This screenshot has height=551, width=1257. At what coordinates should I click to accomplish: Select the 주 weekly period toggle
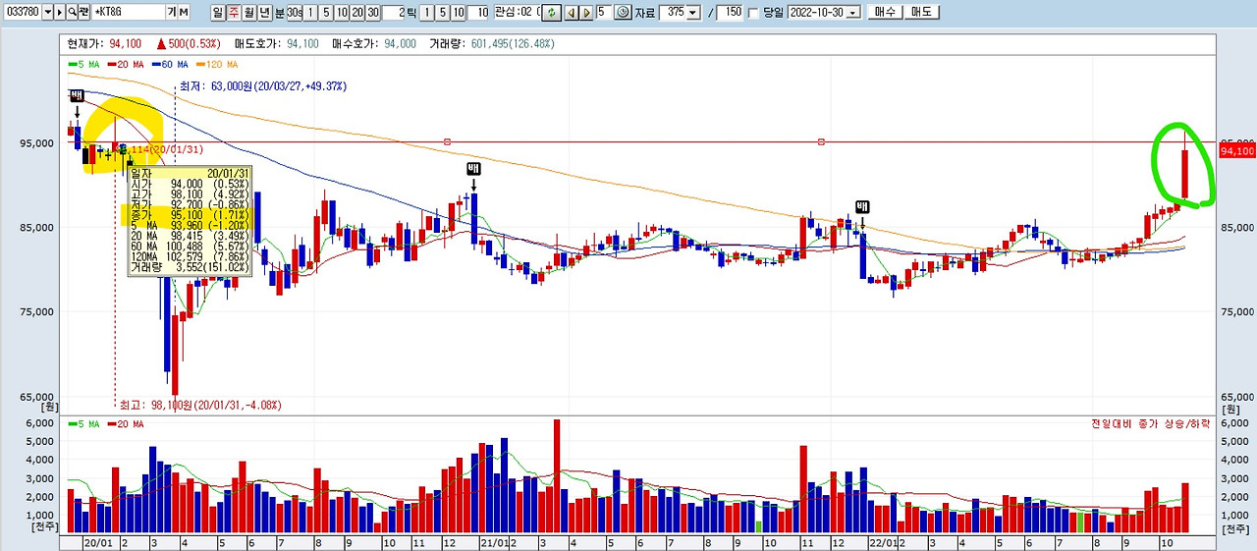234,12
